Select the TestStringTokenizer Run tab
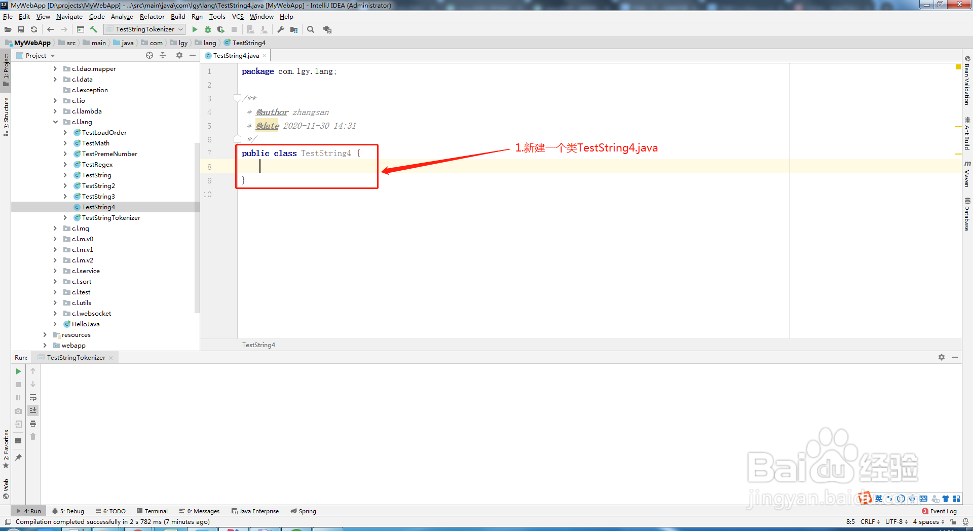The width and height of the screenshot is (973, 531). pos(76,357)
